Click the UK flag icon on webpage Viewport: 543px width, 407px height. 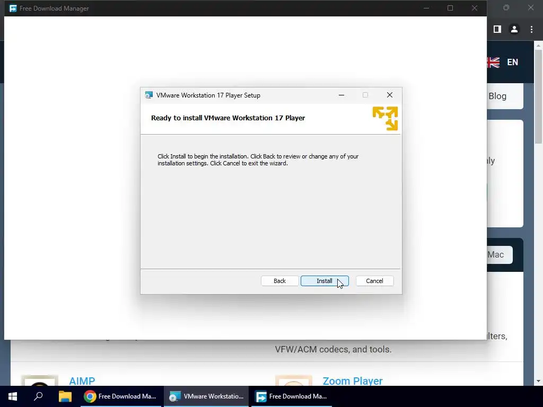pos(494,63)
